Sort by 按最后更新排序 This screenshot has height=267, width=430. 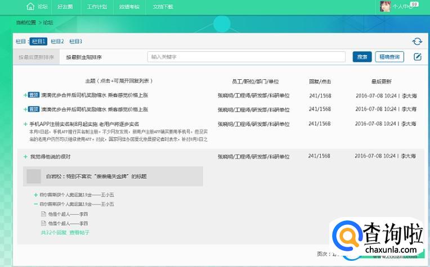36,57
